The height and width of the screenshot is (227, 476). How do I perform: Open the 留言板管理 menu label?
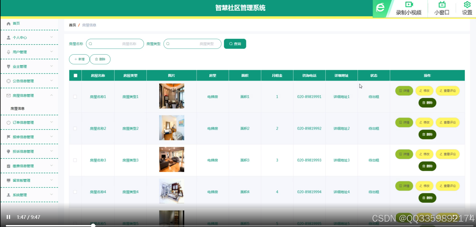click(22, 181)
